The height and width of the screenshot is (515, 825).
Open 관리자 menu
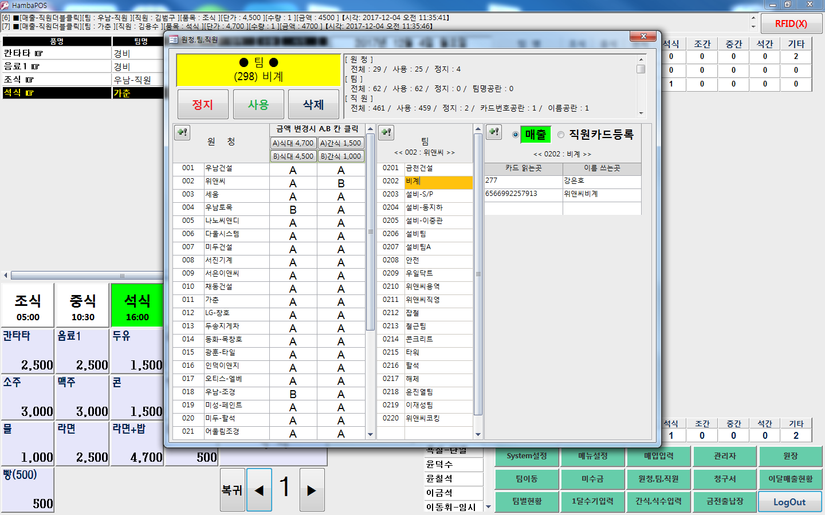point(725,456)
